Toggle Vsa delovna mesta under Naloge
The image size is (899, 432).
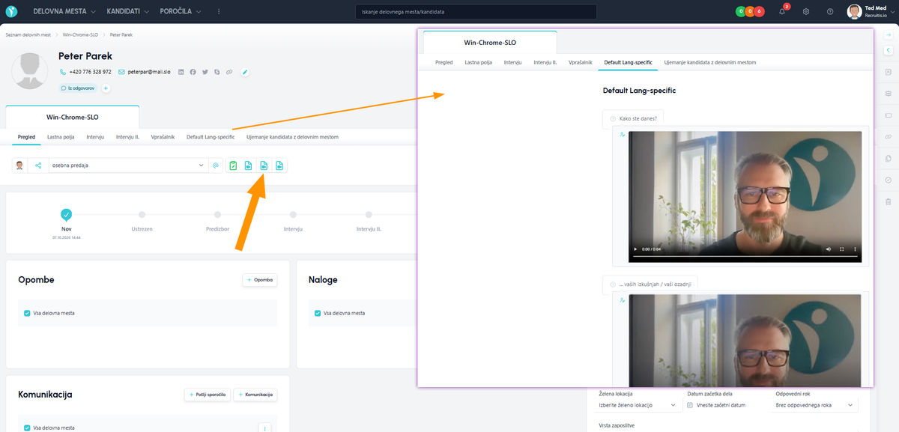(x=318, y=313)
